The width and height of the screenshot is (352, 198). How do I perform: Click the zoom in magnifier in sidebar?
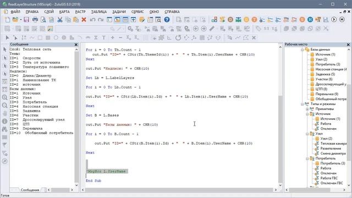click(x=5, y=97)
